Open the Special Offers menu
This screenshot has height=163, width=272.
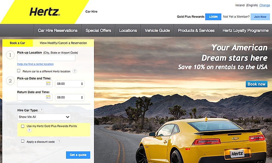[x=98, y=30]
